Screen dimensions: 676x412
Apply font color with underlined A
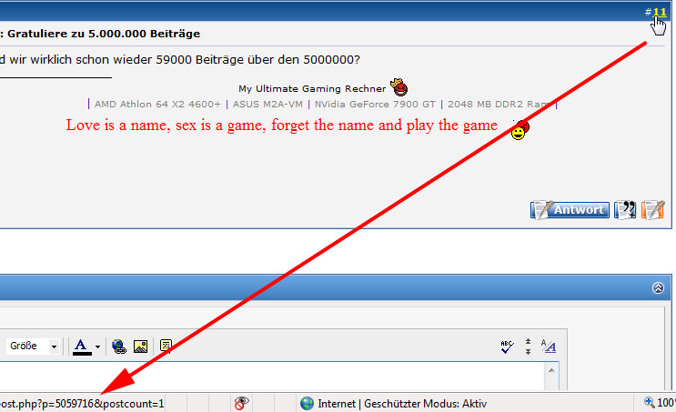(x=82, y=347)
